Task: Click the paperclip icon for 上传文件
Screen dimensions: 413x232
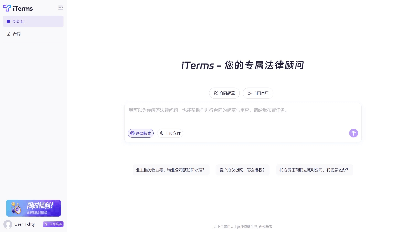Action: point(162,133)
